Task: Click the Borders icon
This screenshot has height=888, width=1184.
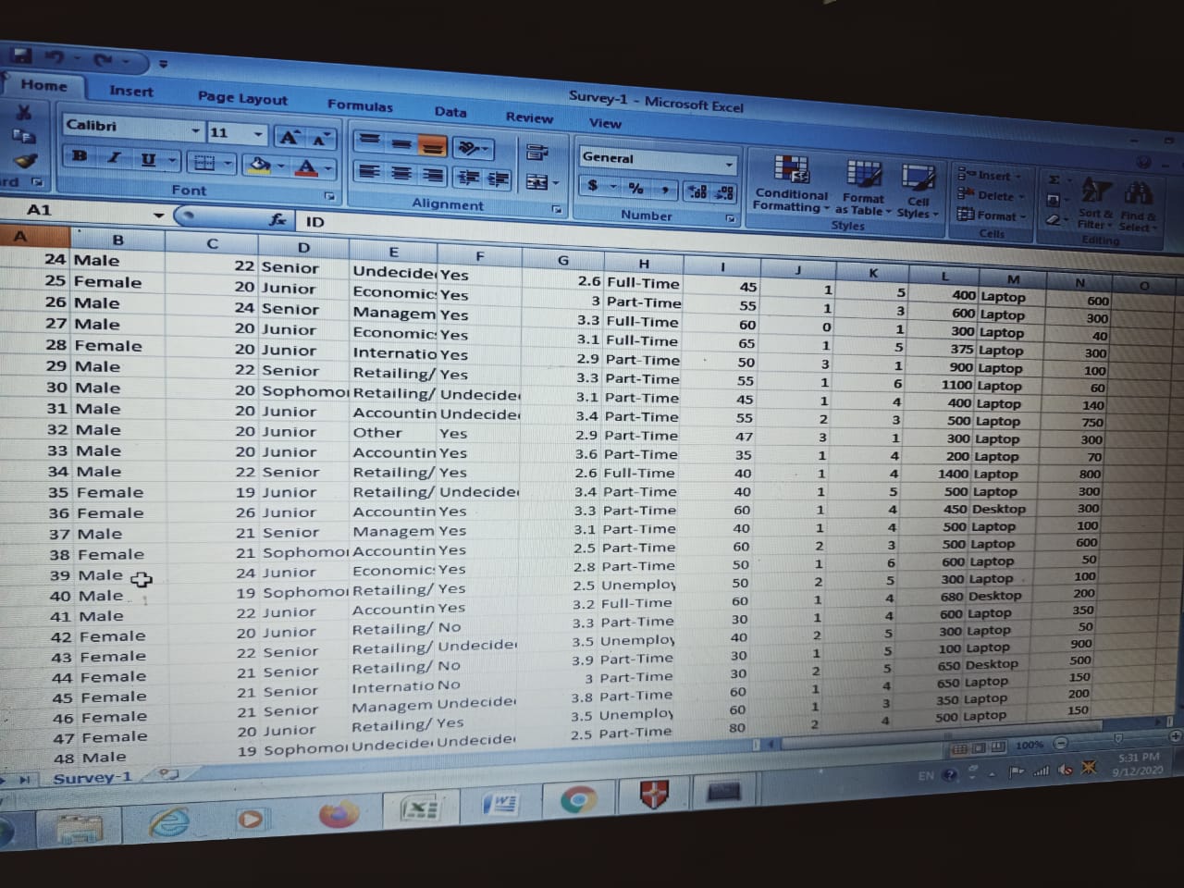Action: (203, 163)
